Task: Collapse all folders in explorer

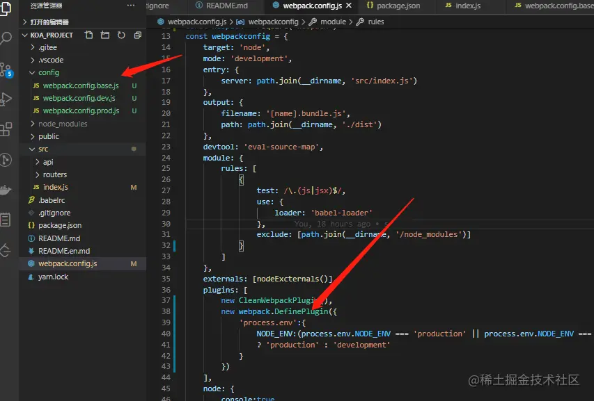Action: point(137,35)
